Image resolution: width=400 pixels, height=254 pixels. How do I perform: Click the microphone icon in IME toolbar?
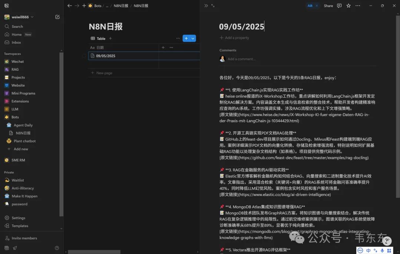382,250
